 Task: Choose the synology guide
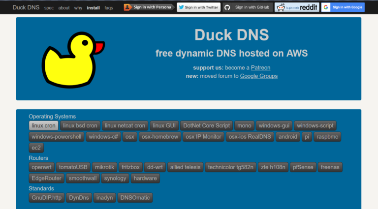pos(115,179)
